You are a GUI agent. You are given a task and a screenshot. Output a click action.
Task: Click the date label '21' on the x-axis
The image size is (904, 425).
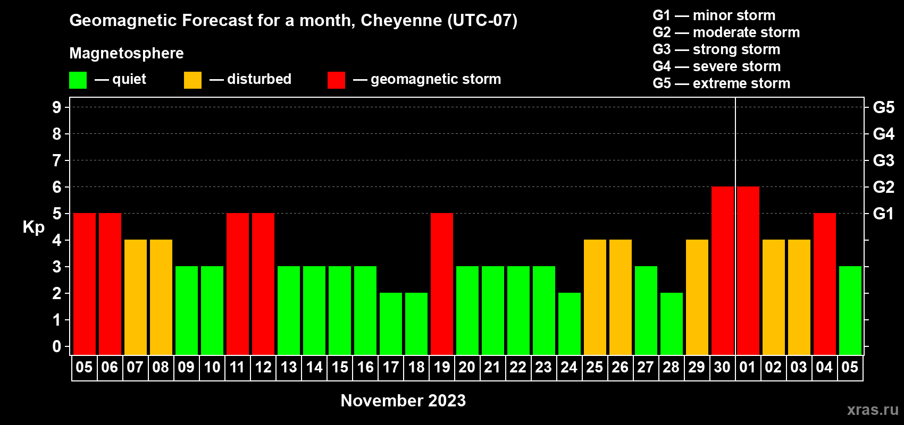pyautogui.click(x=492, y=367)
